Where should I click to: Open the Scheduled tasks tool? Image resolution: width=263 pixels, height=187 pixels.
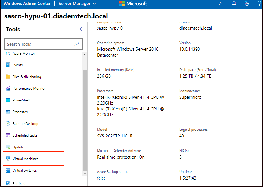pos(25,135)
